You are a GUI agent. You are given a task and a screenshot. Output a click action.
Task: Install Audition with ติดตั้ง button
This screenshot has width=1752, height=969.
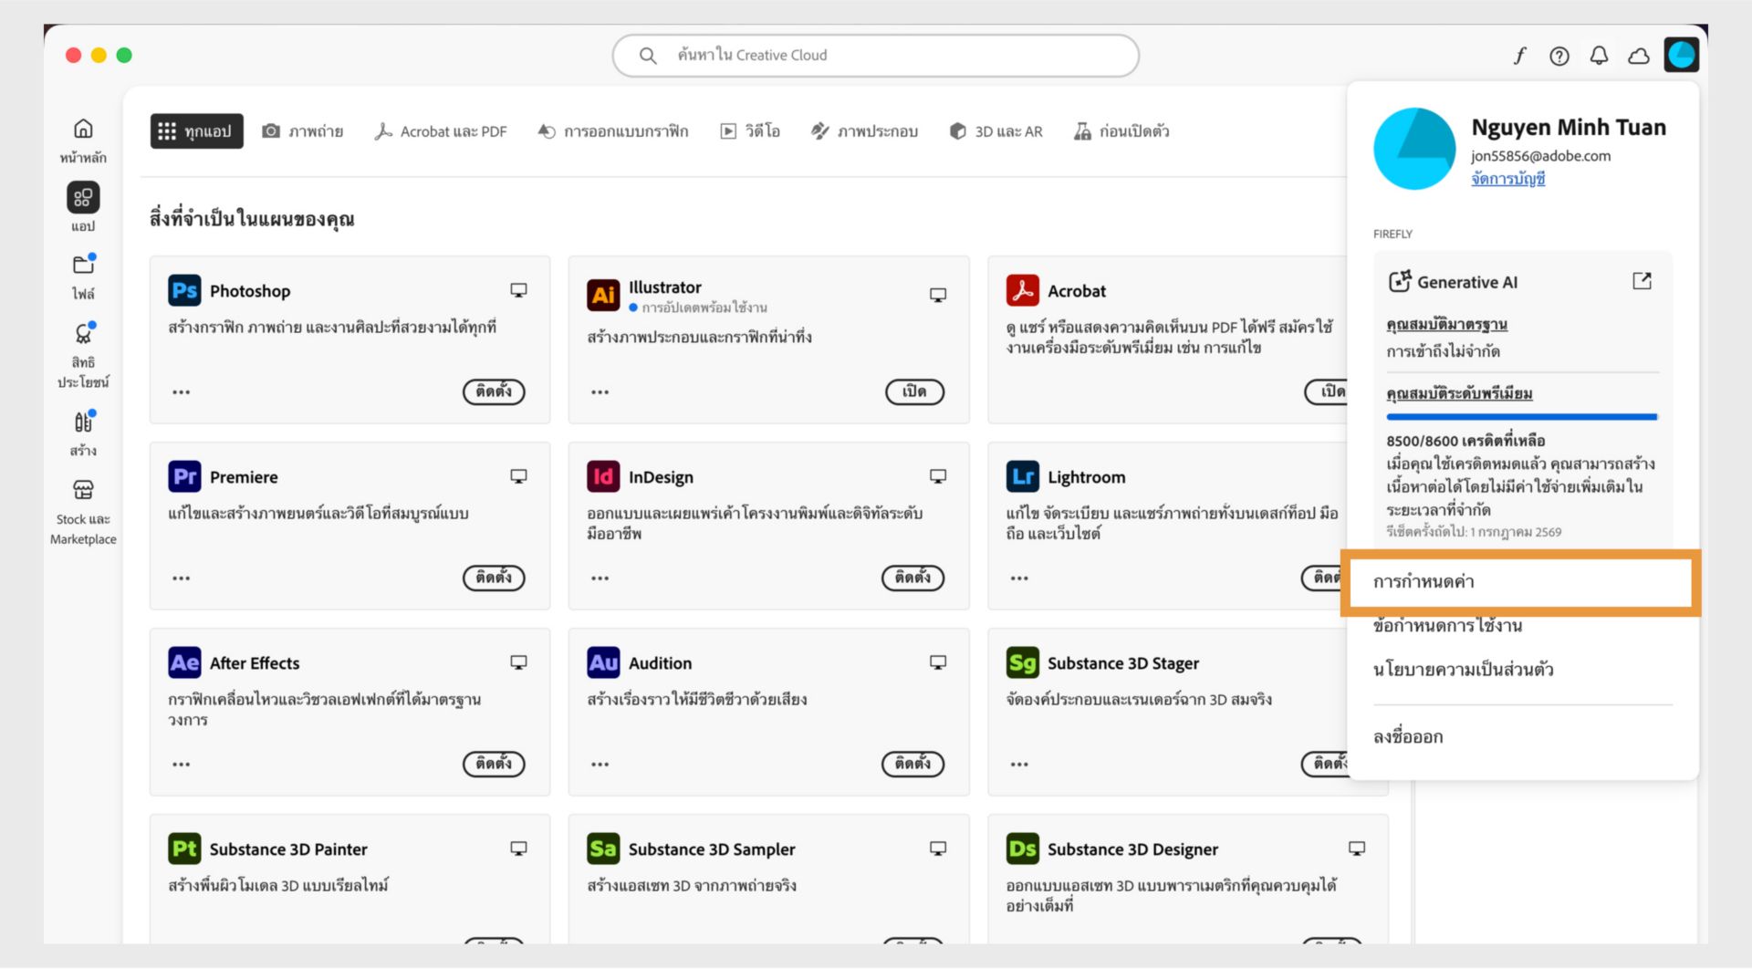pos(912,764)
